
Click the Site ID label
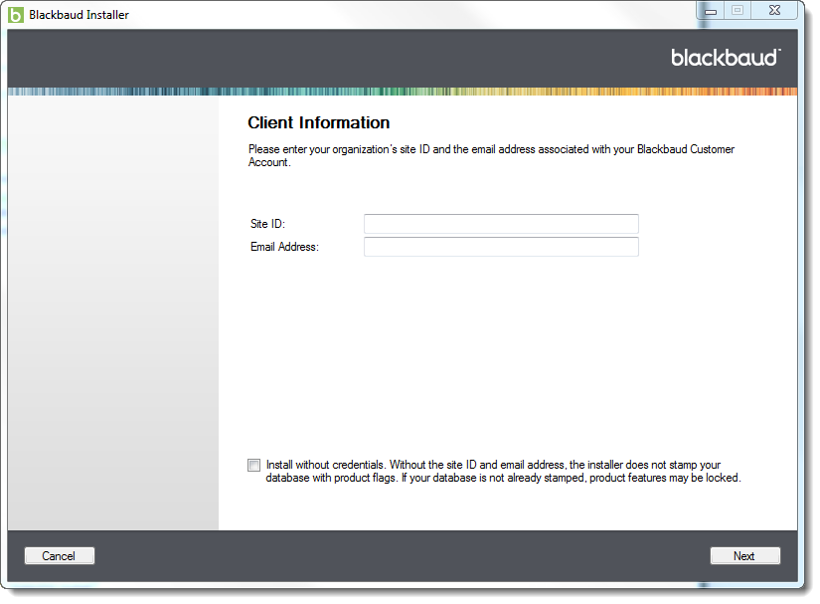click(267, 224)
